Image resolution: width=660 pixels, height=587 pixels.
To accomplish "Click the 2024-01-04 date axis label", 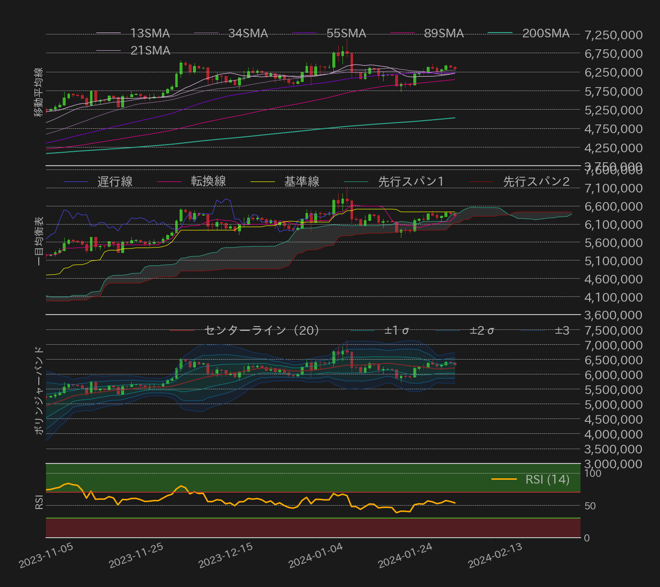I will [x=315, y=556].
